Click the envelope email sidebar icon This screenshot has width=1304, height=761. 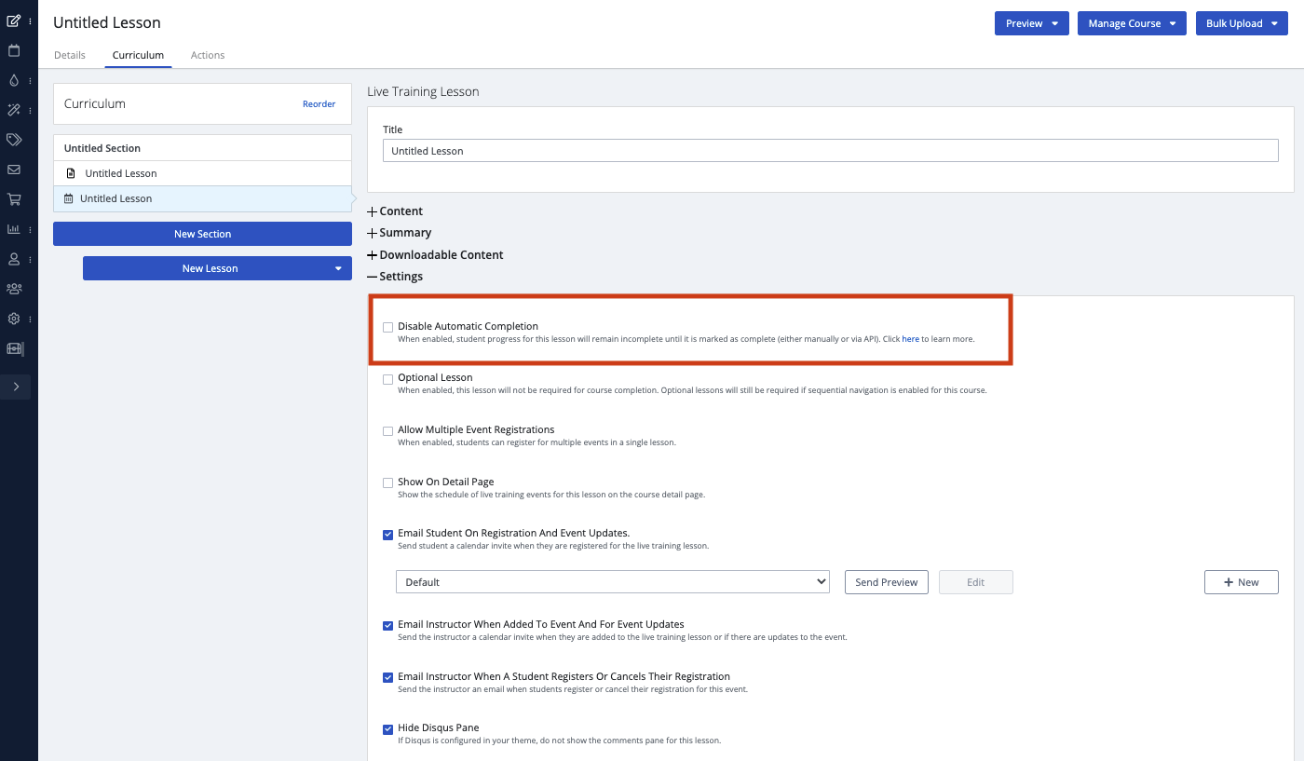[x=14, y=170]
